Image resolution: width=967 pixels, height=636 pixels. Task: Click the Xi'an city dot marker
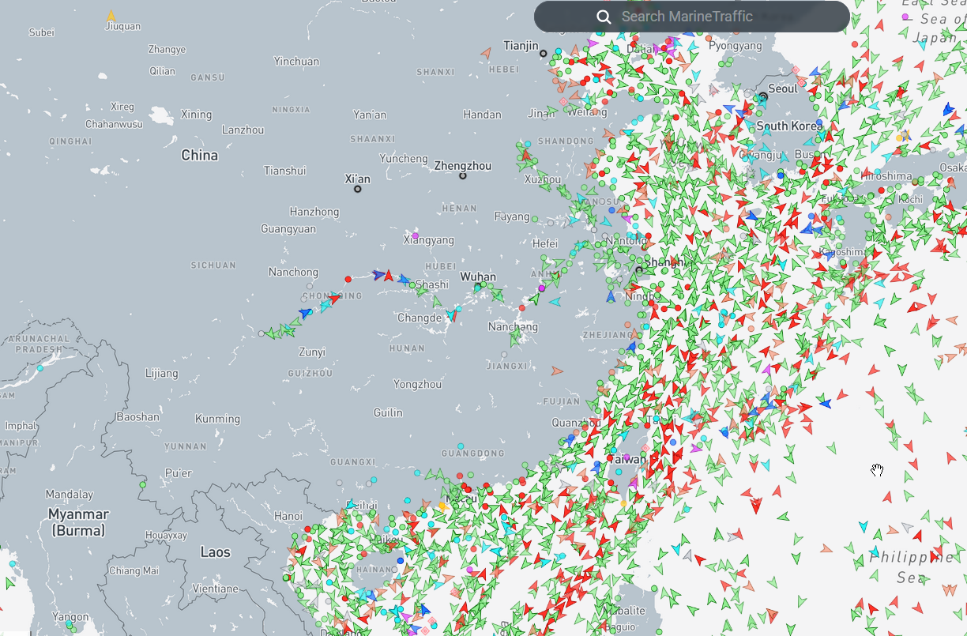point(358,189)
